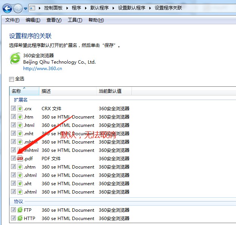Select the 'PDF 文件' description cell

51,159
